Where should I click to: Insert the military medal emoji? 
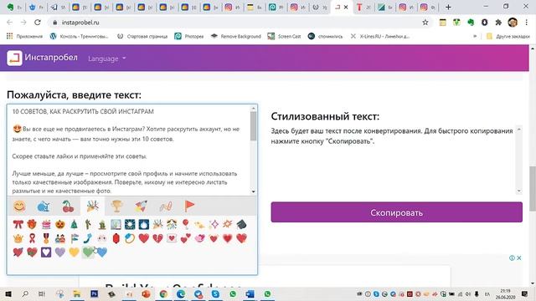46,238
